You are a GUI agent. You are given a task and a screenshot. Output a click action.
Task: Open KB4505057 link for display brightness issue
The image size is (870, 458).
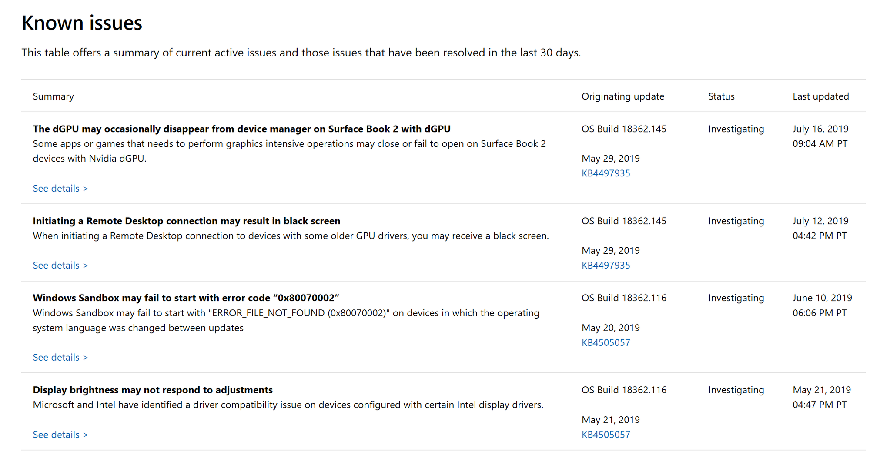(606, 434)
